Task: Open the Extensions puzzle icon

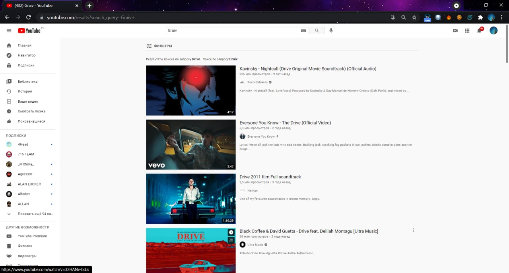Action: point(480,18)
